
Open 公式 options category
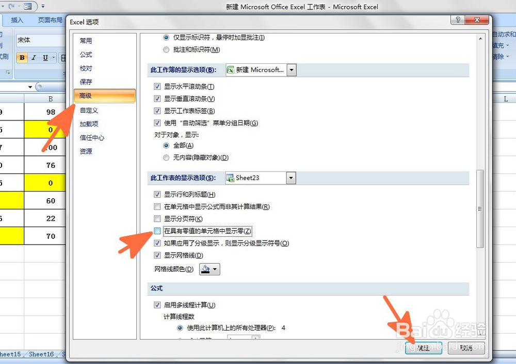[x=86, y=55]
